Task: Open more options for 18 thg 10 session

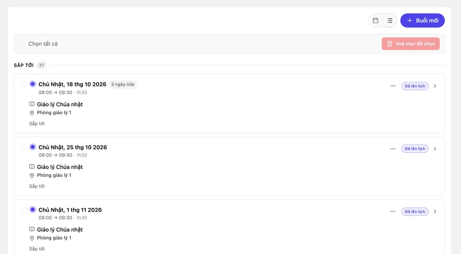Action: point(393,86)
